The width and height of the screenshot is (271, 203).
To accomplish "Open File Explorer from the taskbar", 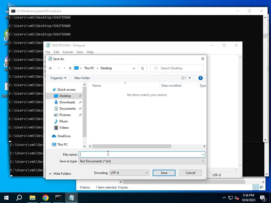I will pyautogui.click(x=32, y=198).
